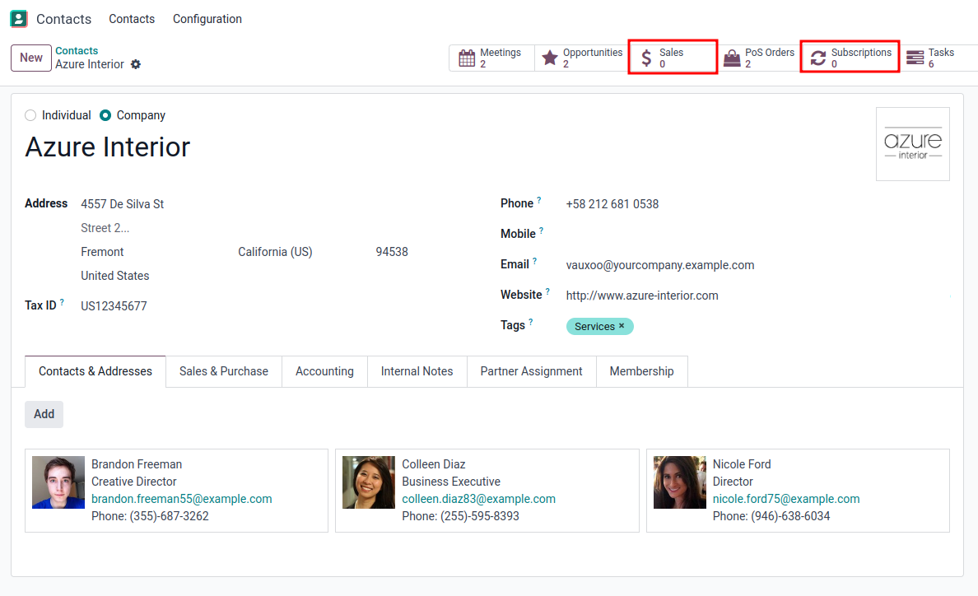Click the Opportunities star icon
This screenshot has width=978, height=596.
tap(550, 58)
